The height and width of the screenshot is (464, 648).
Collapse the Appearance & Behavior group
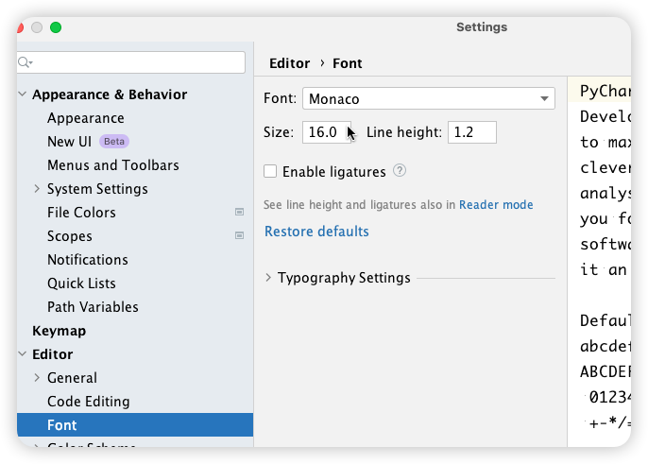pos(23,95)
